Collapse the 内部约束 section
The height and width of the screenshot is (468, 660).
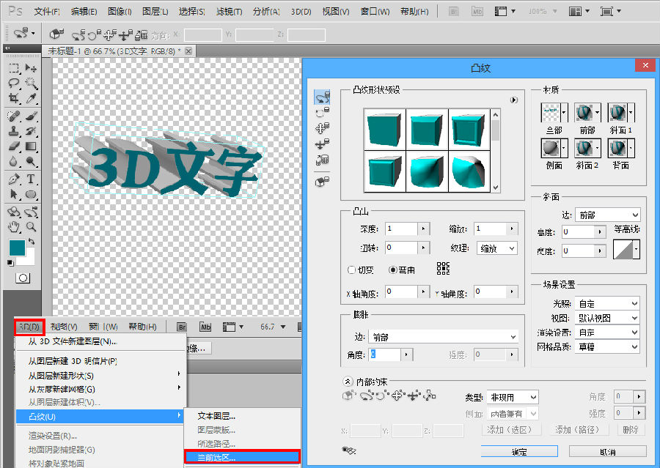tap(348, 382)
